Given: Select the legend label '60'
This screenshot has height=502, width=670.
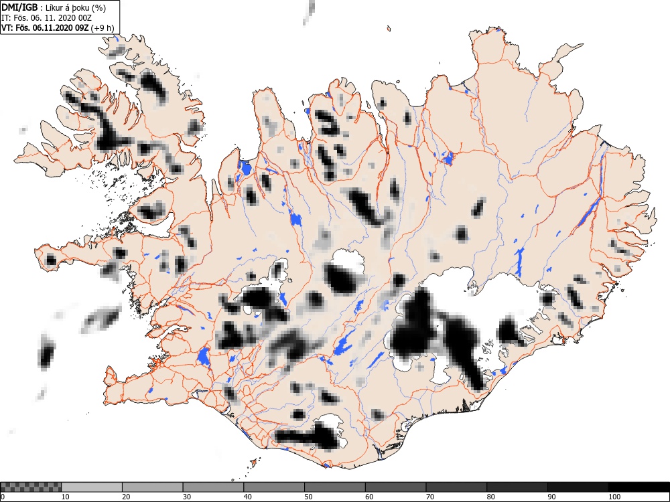Looking at the screenshot, I should (x=368, y=497).
